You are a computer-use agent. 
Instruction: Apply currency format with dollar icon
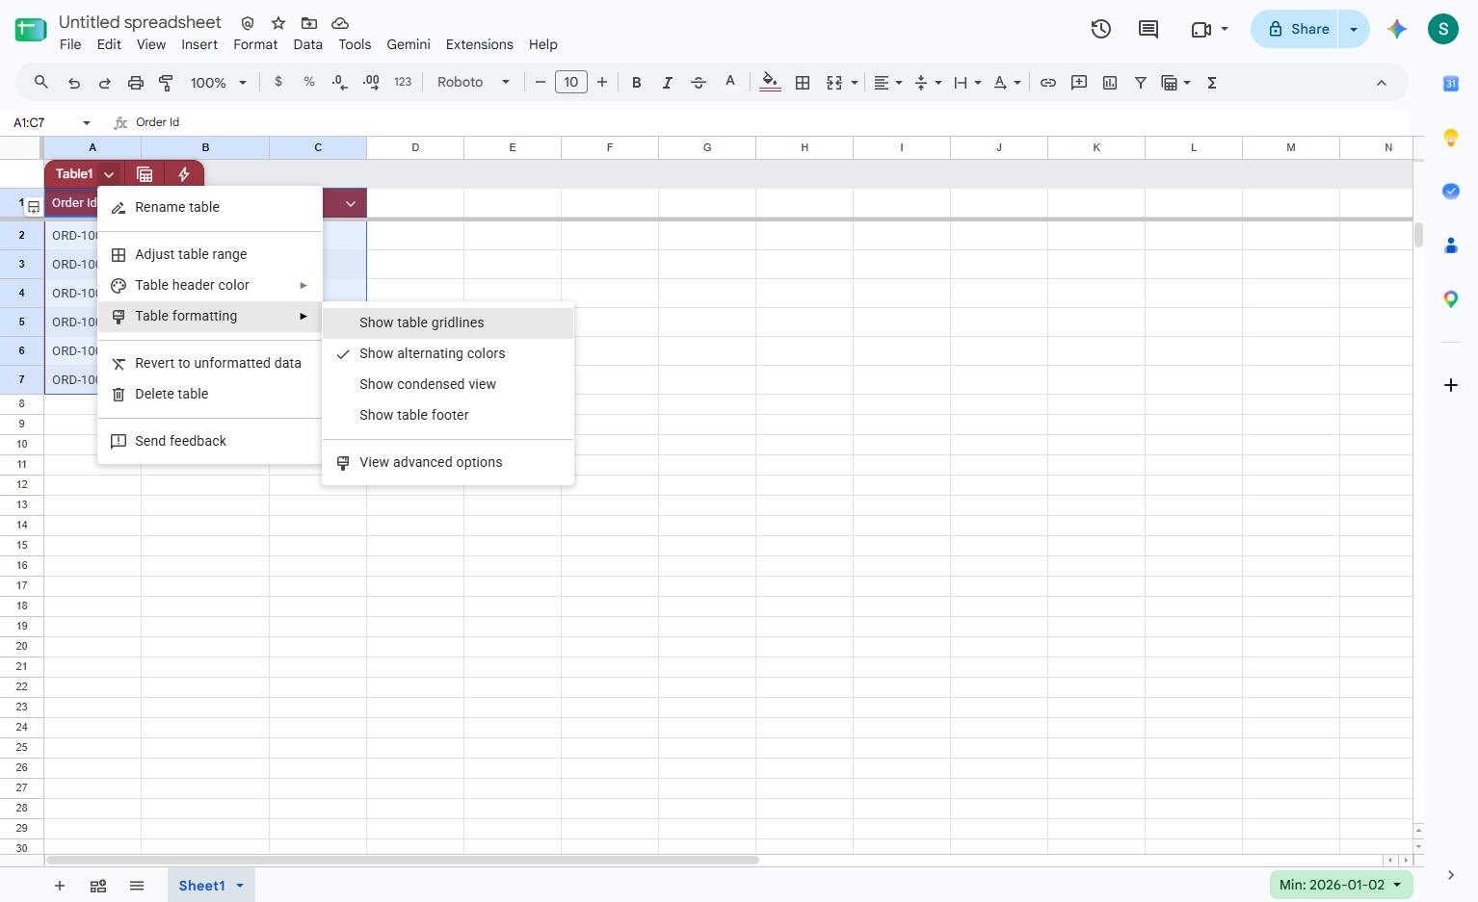(278, 82)
